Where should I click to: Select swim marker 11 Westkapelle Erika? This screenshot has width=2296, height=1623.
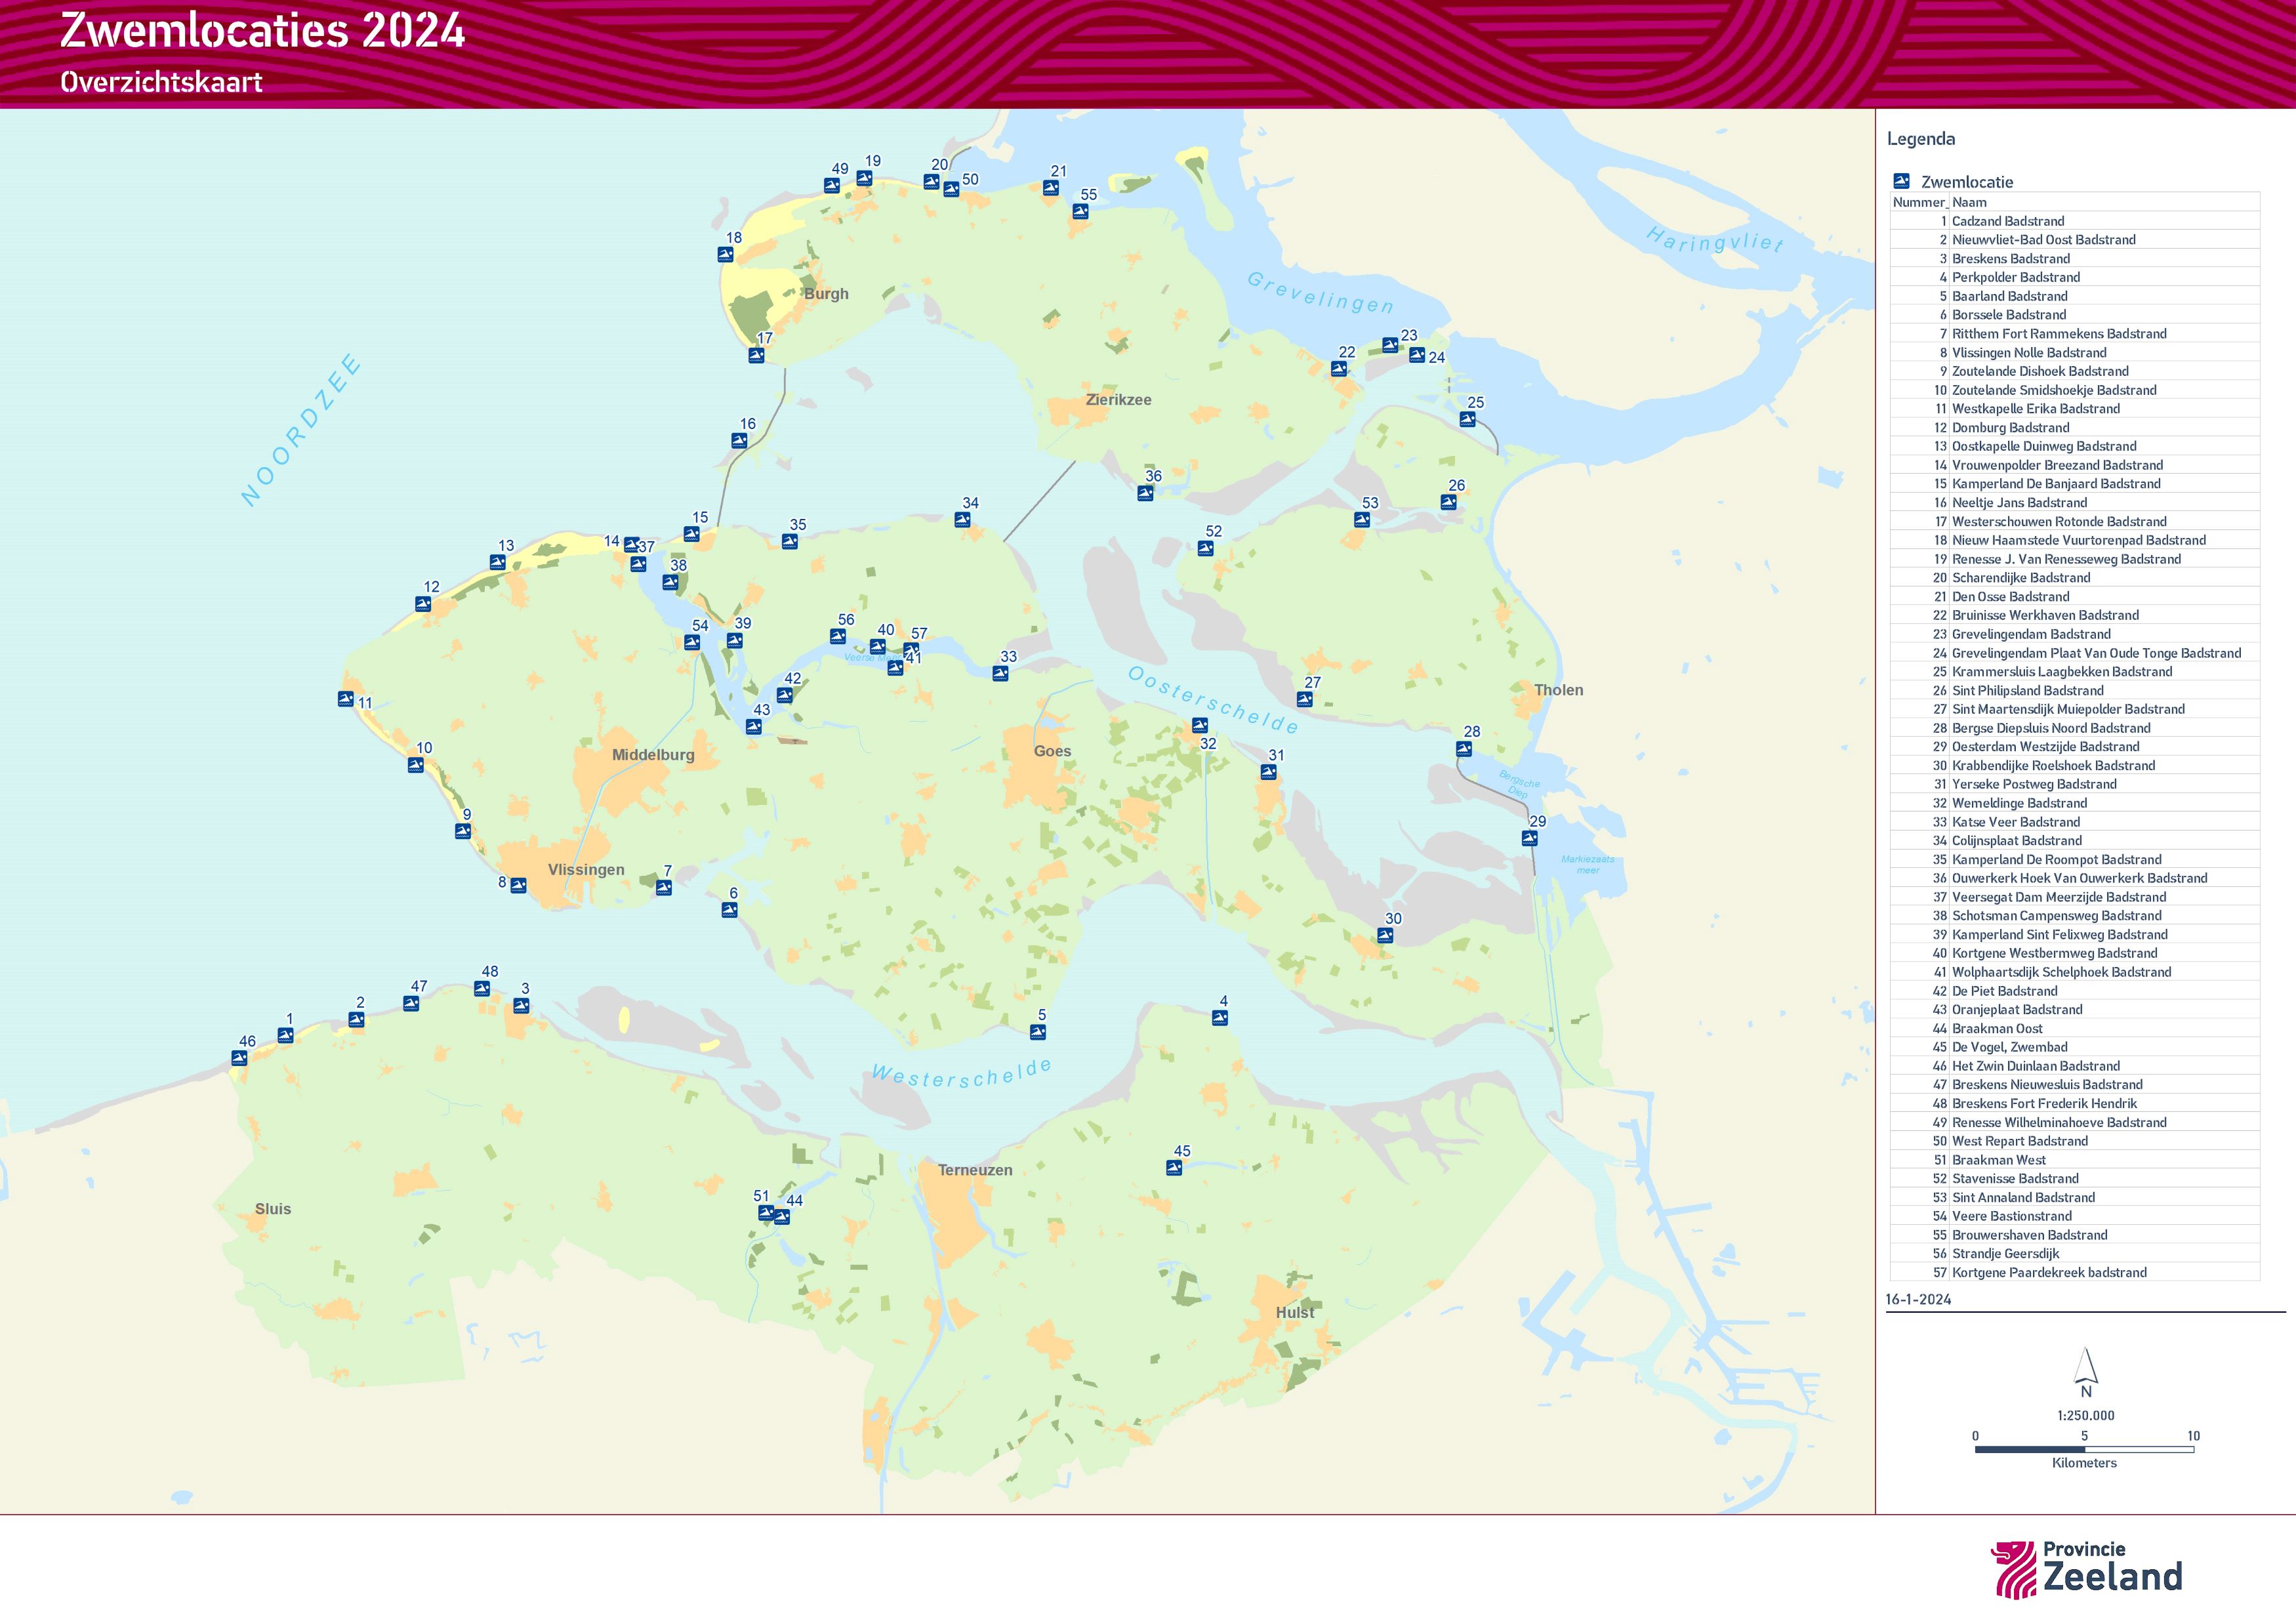point(346,699)
